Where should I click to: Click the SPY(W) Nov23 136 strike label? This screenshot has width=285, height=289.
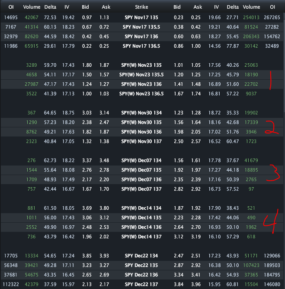pos(141,84)
